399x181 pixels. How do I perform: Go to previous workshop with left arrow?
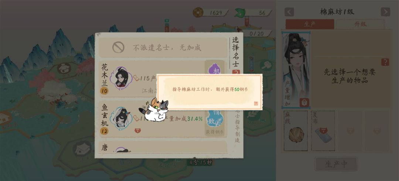coord(289,12)
